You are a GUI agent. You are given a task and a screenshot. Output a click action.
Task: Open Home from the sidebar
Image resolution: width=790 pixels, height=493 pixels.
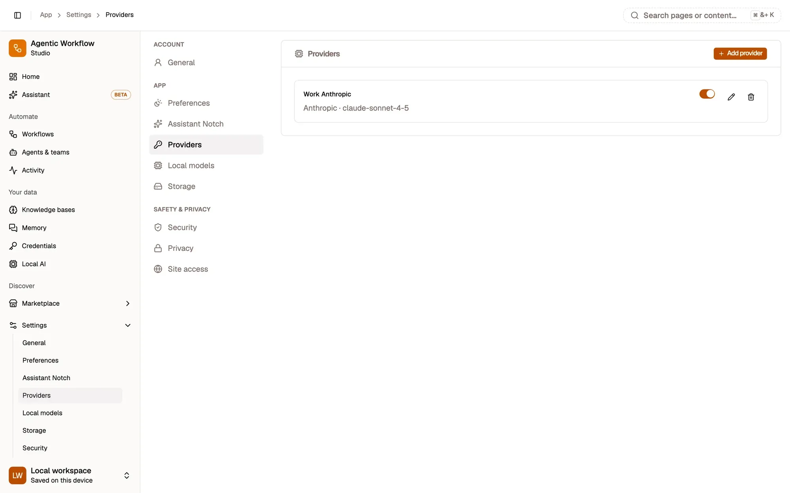click(x=70, y=77)
